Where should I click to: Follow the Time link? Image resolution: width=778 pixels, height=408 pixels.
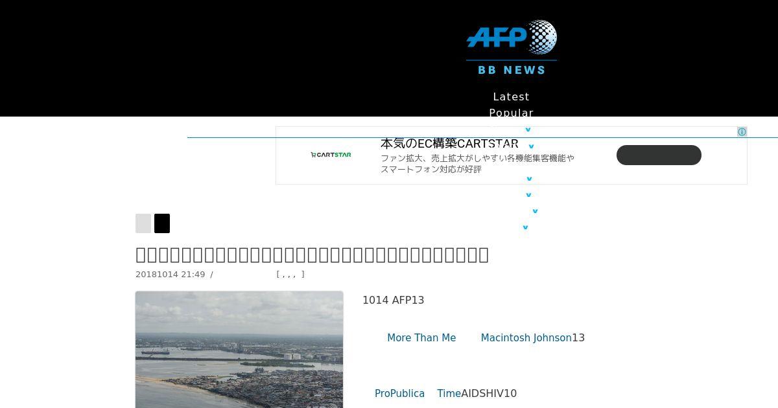(449, 394)
